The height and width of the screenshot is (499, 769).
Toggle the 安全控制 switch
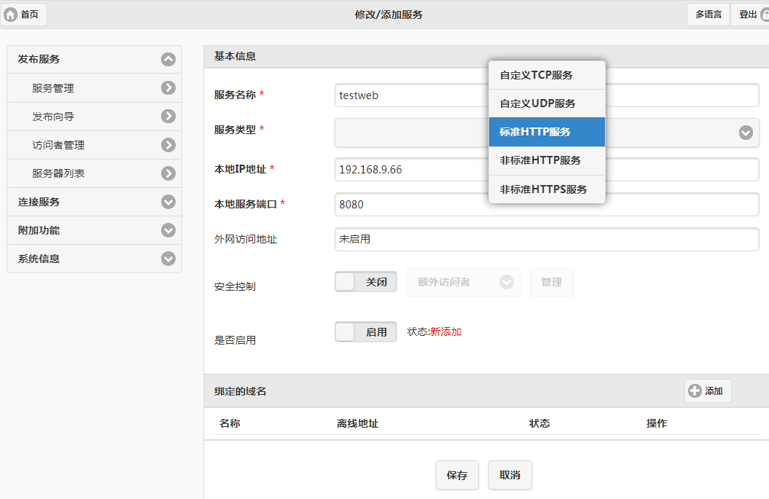click(366, 282)
